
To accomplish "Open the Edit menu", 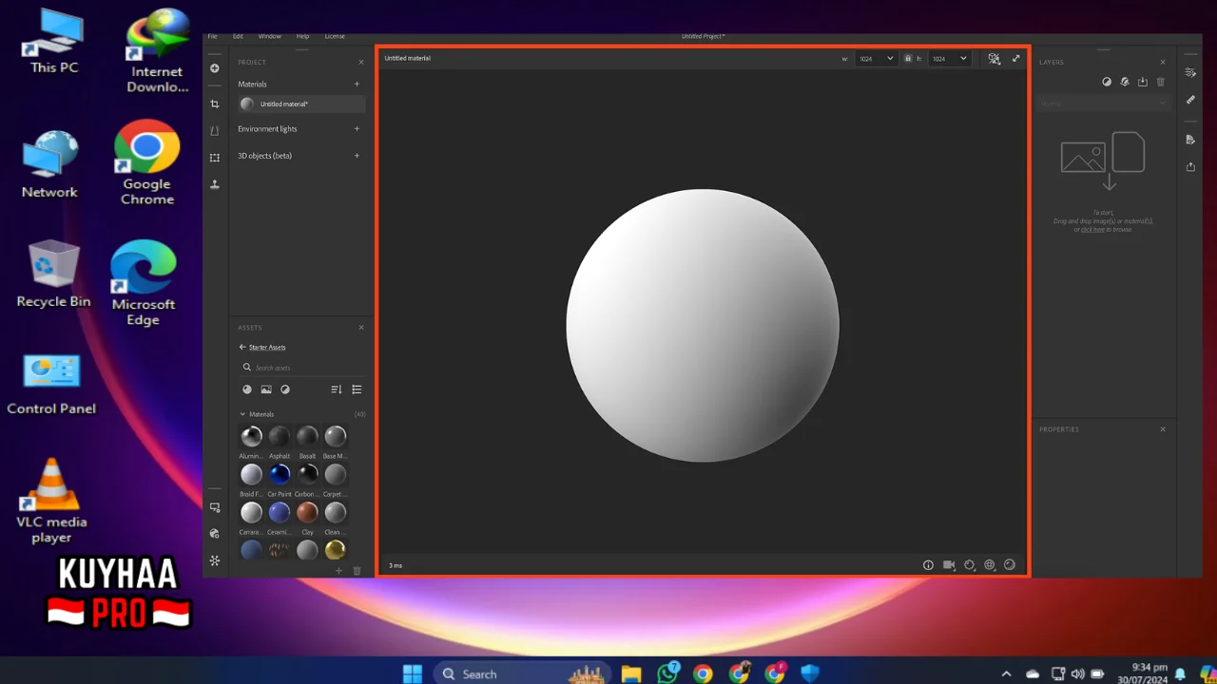I will 238,36.
